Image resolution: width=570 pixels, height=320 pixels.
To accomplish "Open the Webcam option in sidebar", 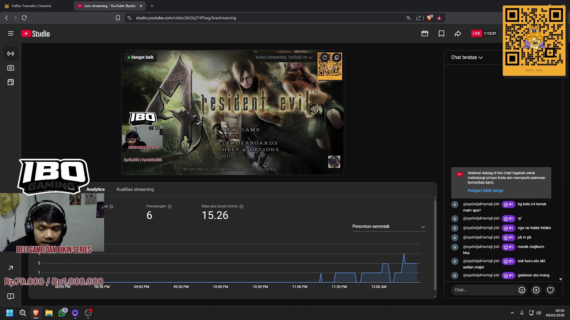I will click(x=11, y=68).
